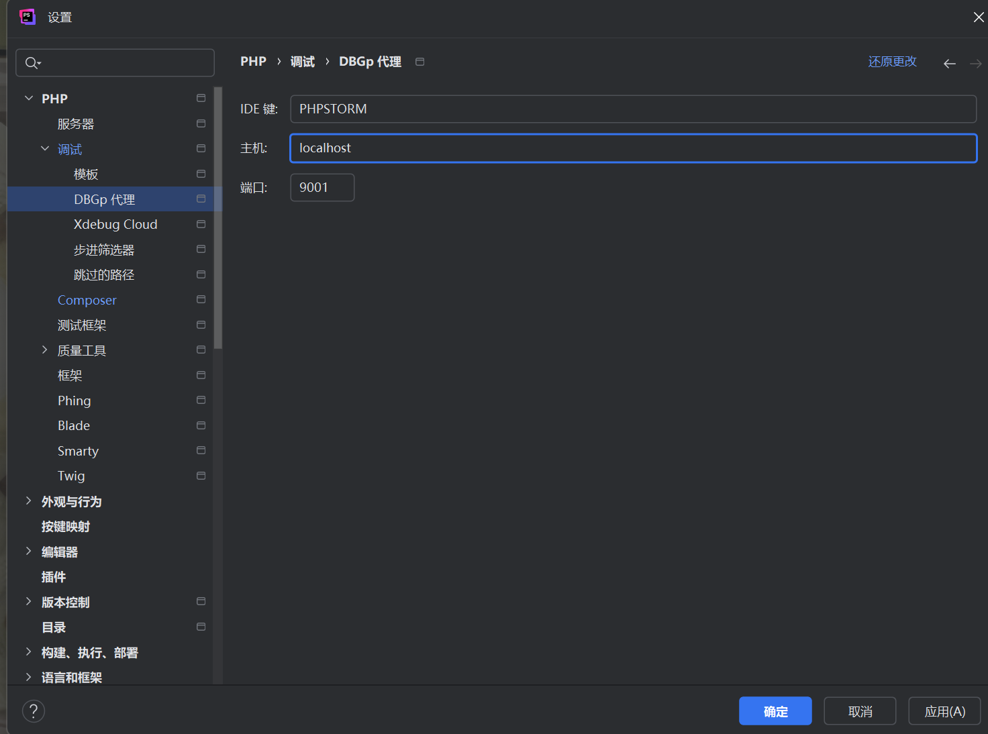Click the PhpStorm logo in title bar
Viewport: 988px width, 734px height.
point(28,17)
